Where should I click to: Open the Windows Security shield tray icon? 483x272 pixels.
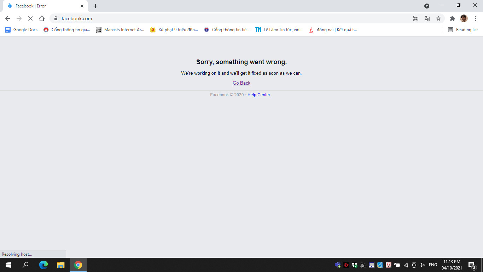(x=355, y=265)
